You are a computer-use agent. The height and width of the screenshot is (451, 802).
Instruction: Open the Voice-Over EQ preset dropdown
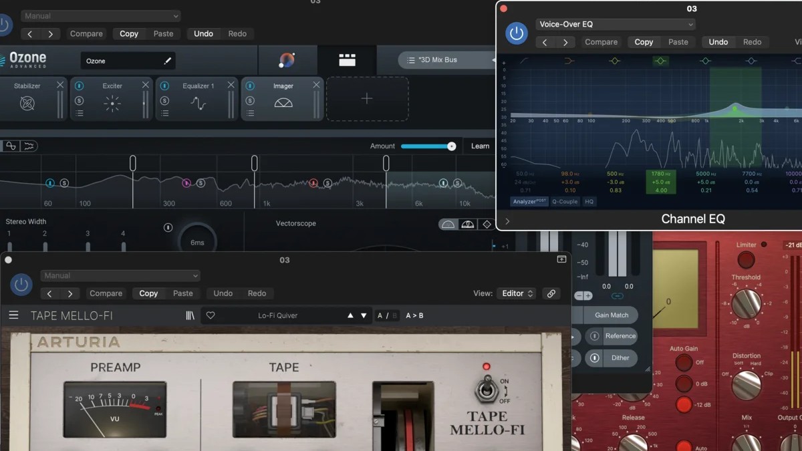click(x=615, y=24)
